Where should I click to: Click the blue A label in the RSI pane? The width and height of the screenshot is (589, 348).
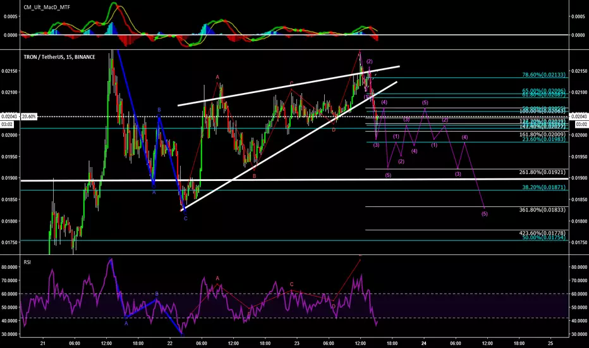[126, 323]
